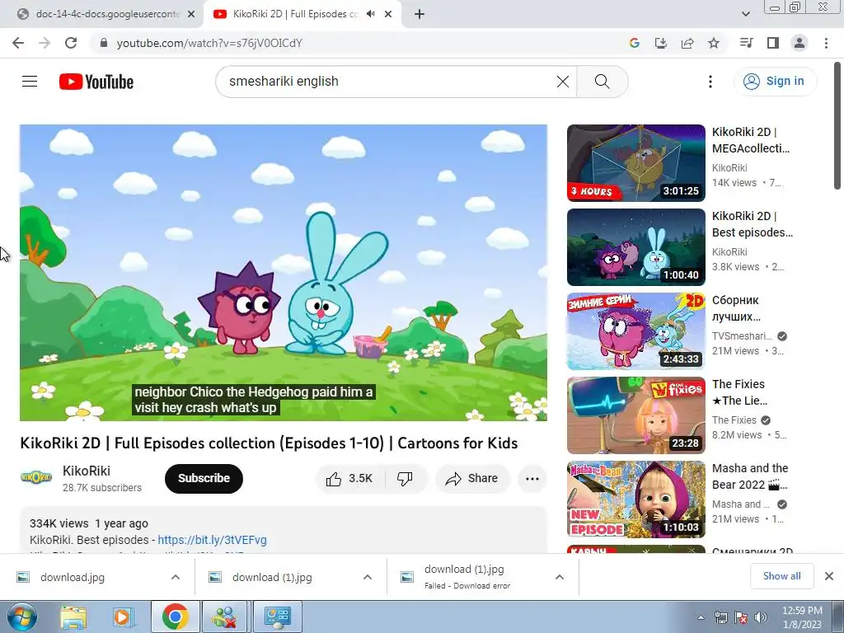The height and width of the screenshot is (633, 844).
Task: Go to YouTube home via logo
Action: tap(96, 82)
